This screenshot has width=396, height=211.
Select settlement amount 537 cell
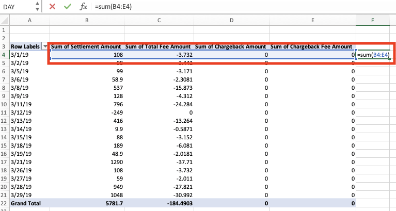[87, 88]
